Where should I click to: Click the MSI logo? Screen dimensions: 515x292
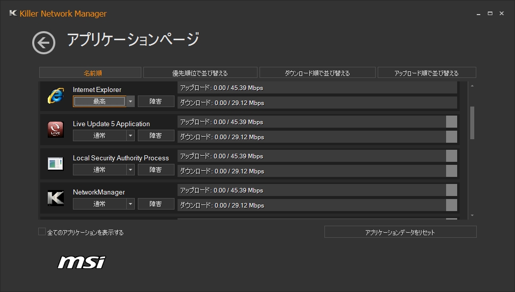pyautogui.click(x=81, y=262)
